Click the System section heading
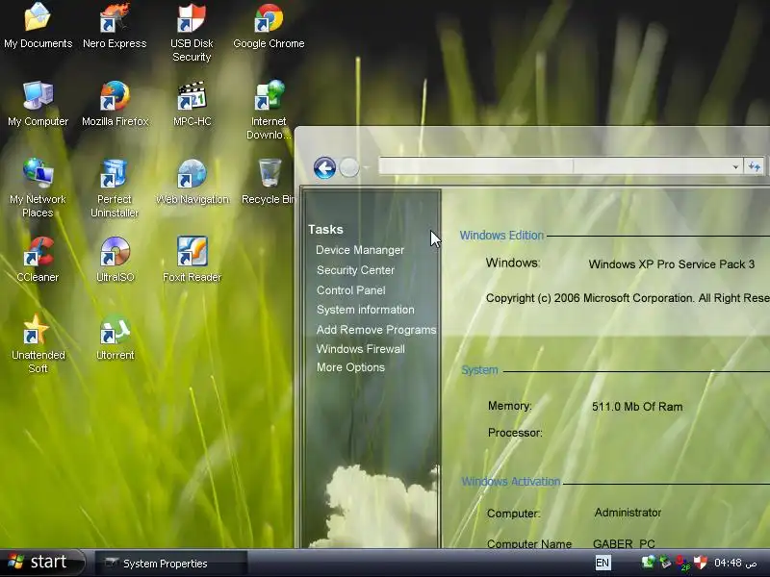The image size is (770, 577). 479,370
